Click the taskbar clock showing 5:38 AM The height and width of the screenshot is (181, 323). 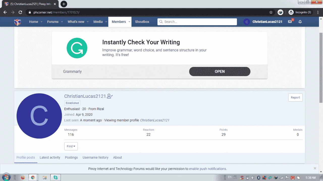click(310, 177)
